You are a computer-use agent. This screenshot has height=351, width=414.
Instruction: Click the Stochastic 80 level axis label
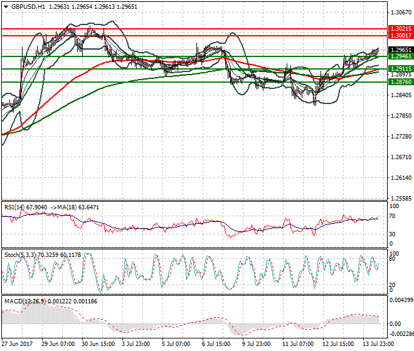point(393,259)
